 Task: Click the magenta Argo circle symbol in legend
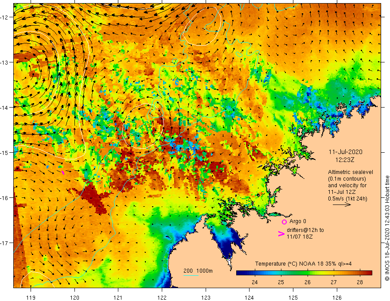coord(284,222)
